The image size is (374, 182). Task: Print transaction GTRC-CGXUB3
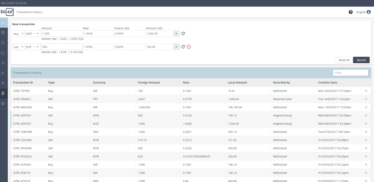tap(366, 140)
